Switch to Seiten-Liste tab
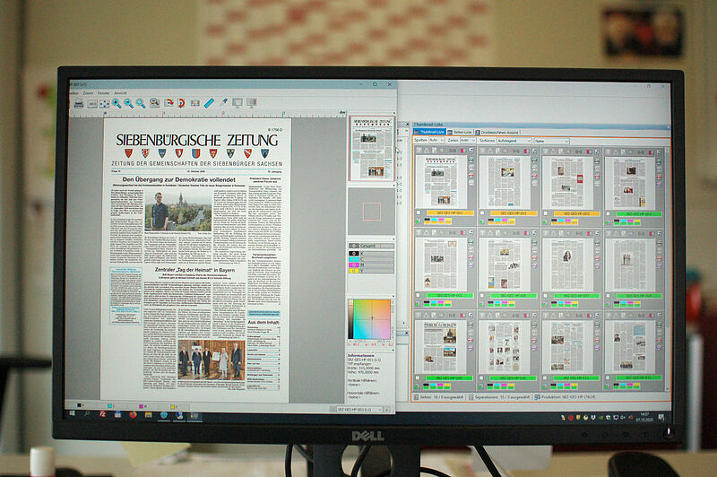717x477 pixels. [460, 132]
